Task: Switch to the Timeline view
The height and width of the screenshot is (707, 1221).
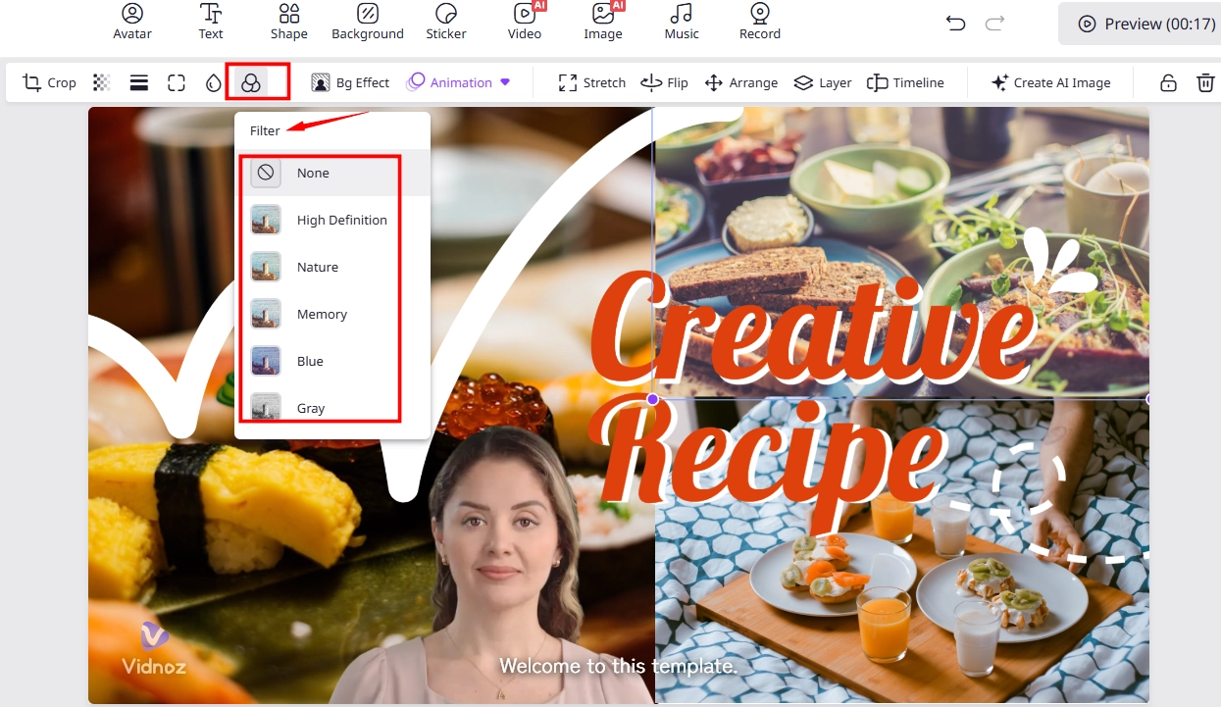Action: (x=905, y=82)
